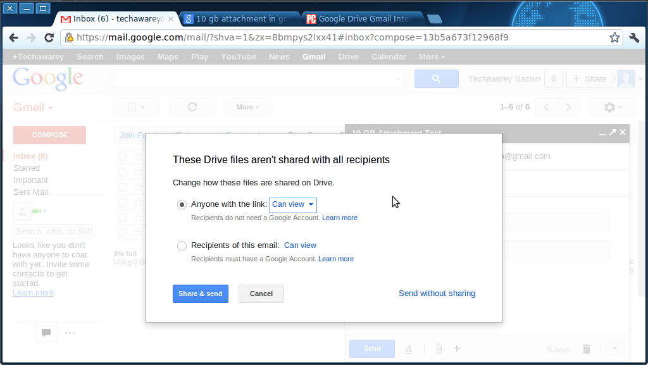Screen dimensions: 648x365
Task: Click the Gmail refresh button
Action: [192, 107]
